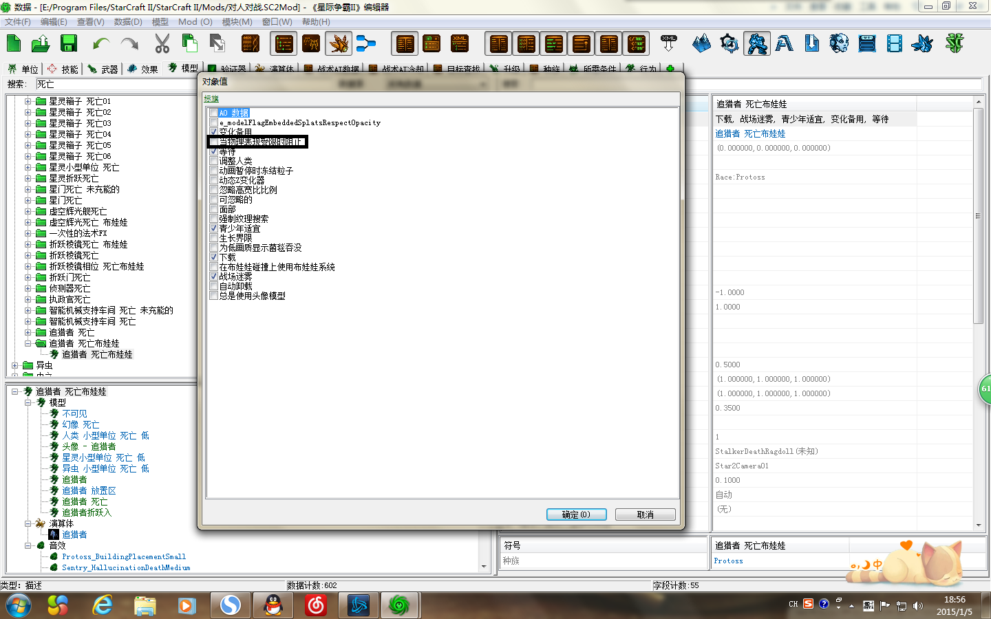Toggle the AO 数据 checkbox
The image size is (991, 619).
(x=213, y=113)
